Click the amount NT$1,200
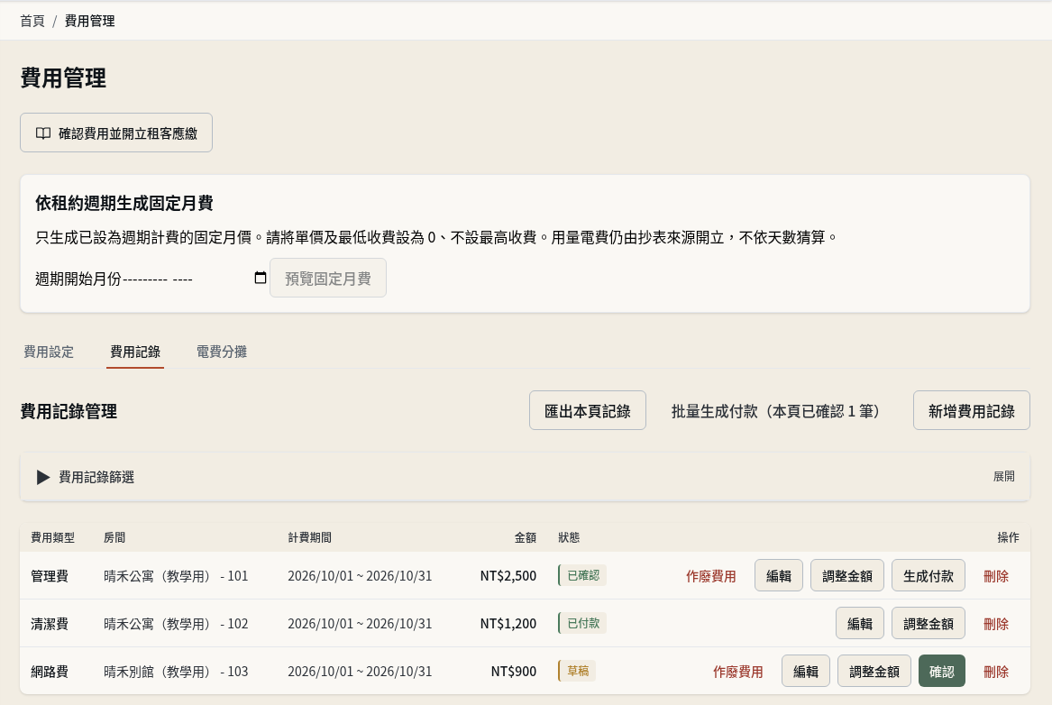1052x705 pixels. [508, 623]
